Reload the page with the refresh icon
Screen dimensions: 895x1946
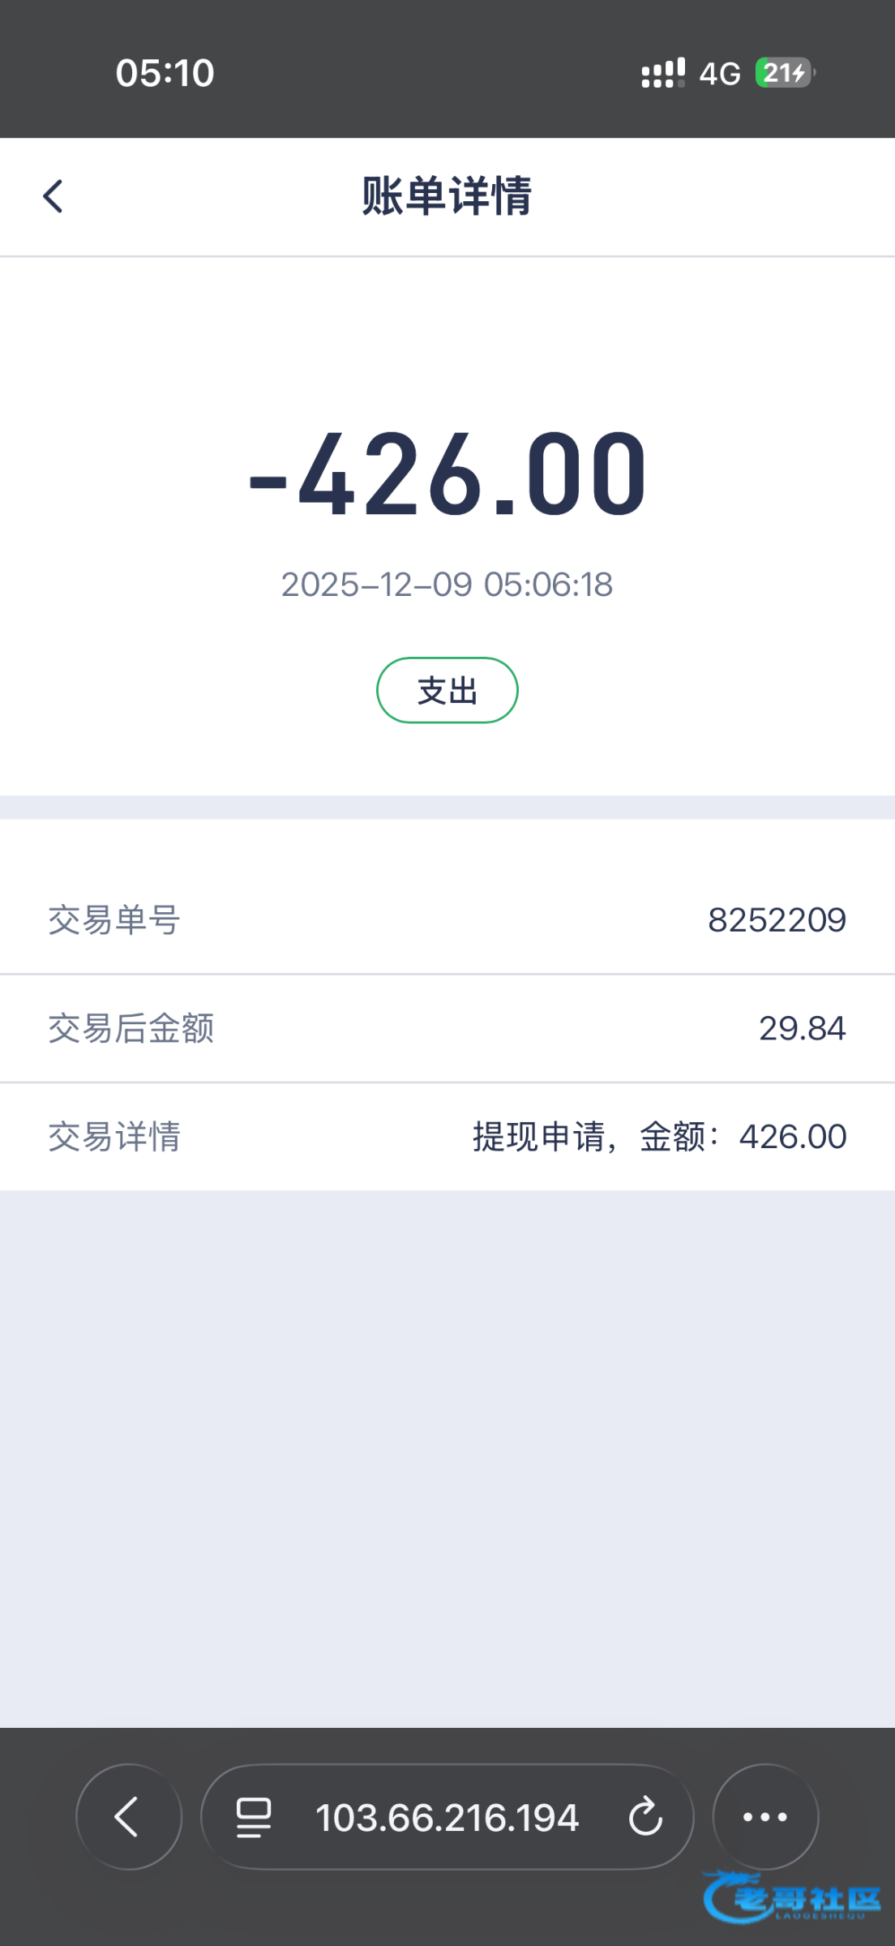645,1816
